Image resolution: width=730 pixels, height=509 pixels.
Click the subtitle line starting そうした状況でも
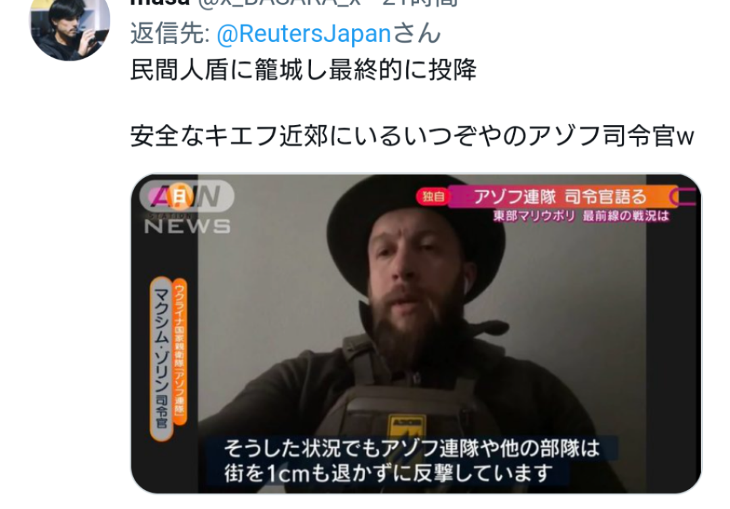pyautogui.click(x=412, y=448)
